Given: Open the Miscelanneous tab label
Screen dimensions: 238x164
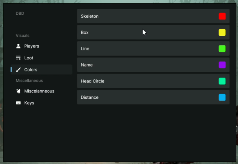Looking at the screenshot, I should click(39, 91).
